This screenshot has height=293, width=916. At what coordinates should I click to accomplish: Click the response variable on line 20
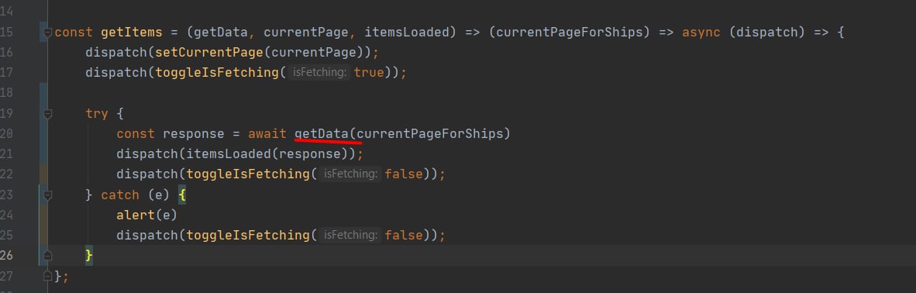coord(194,134)
